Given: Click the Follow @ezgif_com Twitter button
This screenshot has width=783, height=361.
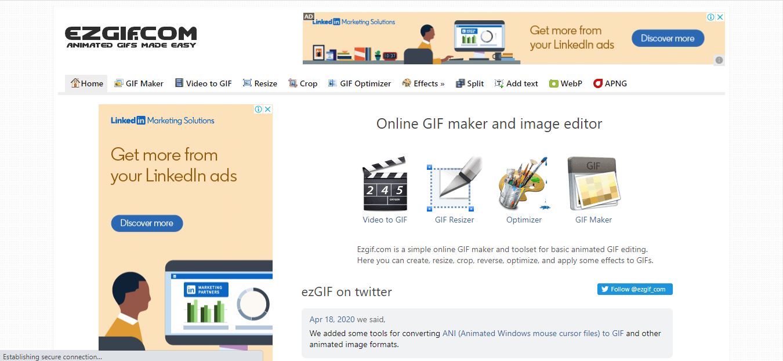Looking at the screenshot, I should 635,289.
